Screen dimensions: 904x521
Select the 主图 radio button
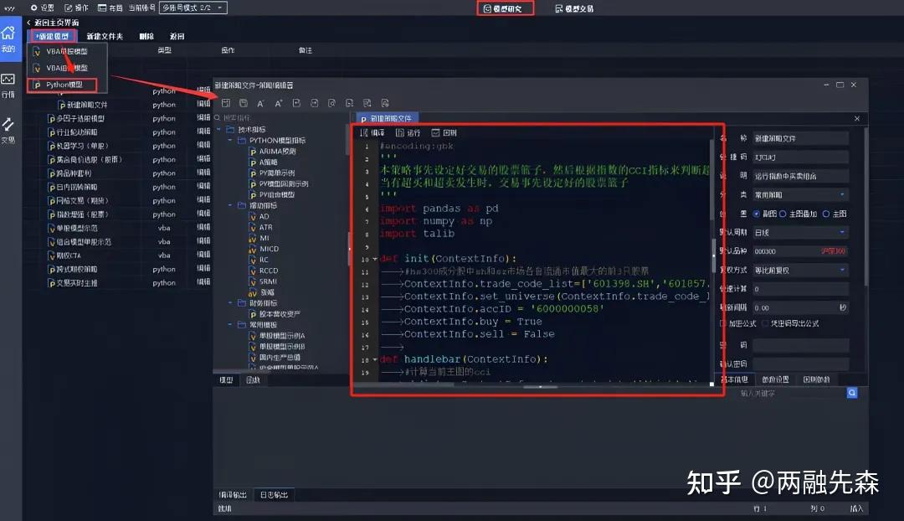[x=826, y=214]
